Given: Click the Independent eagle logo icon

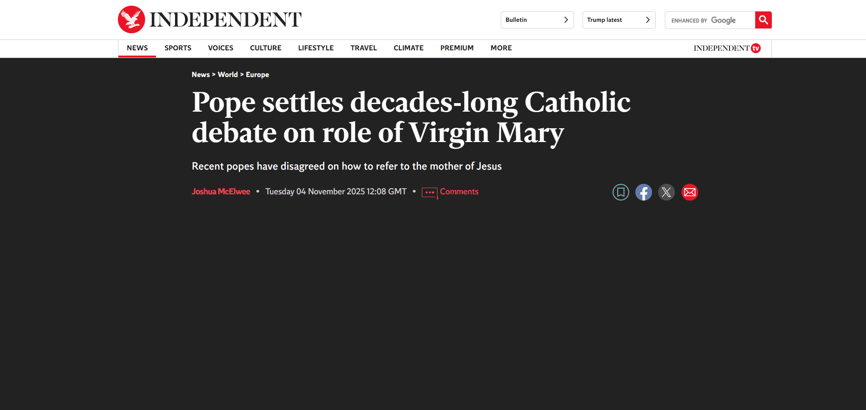Looking at the screenshot, I should pyautogui.click(x=131, y=19).
